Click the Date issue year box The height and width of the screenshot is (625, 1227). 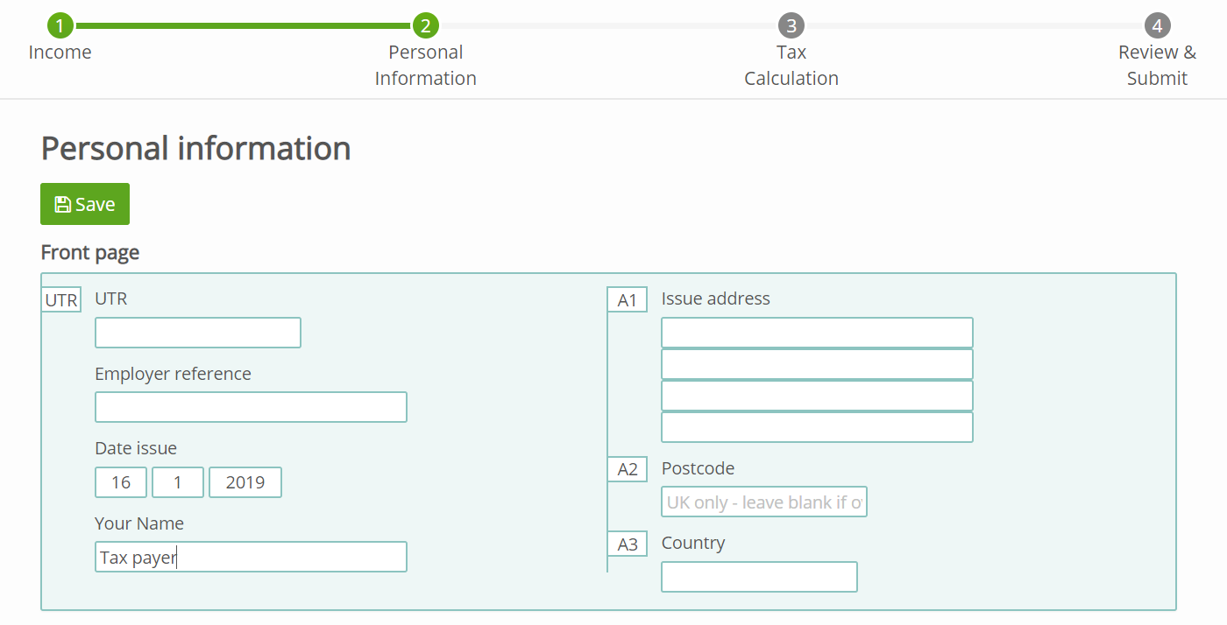click(x=245, y=482)
